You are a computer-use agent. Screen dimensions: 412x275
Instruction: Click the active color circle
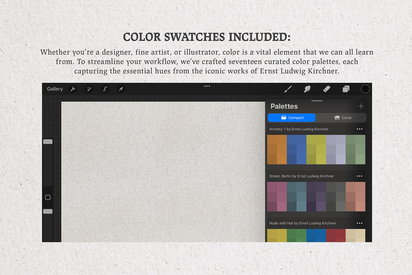pos(365,89)
